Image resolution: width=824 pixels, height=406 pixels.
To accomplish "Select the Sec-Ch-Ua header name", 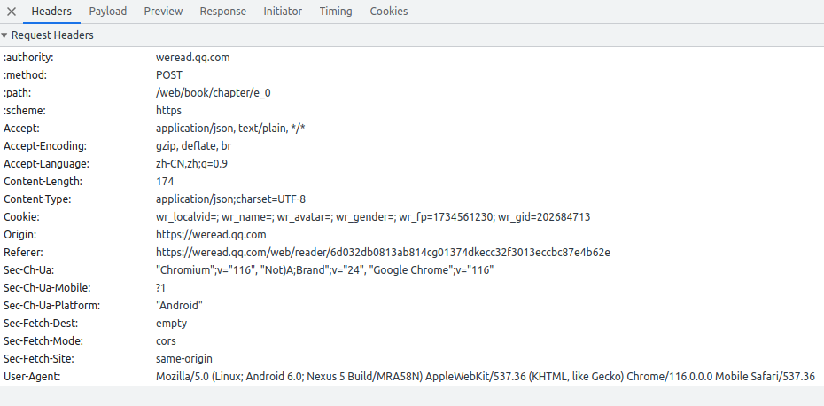I will [29, 269].
